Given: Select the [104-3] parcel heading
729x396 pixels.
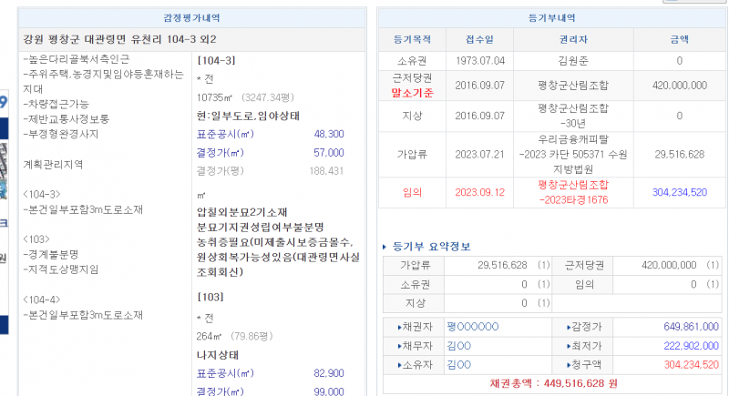Looking at the screenshot, I should click(216, 60).
